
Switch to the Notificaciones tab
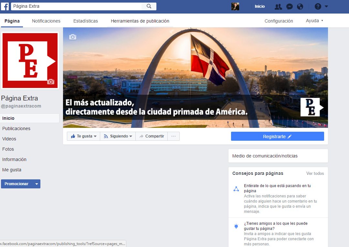tap(46, 21)
